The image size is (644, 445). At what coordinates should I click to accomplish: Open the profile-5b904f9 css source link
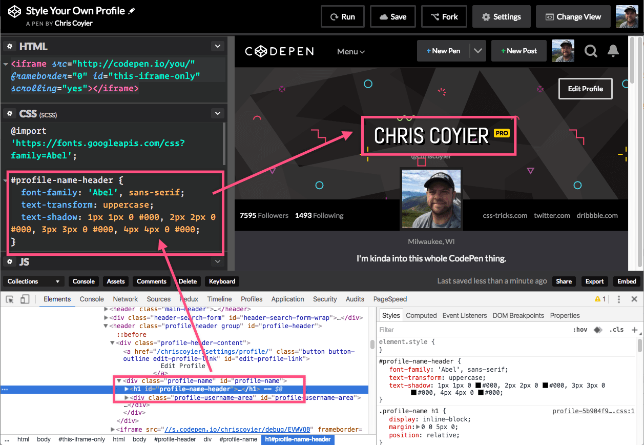click(x=593, y=411)
